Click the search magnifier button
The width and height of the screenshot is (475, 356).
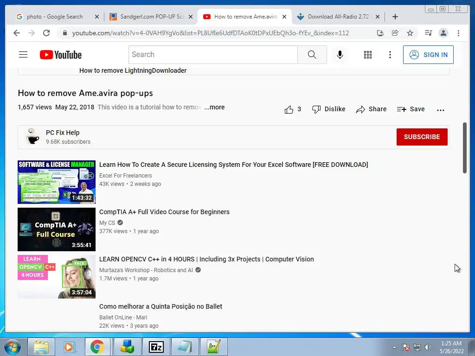pos(312,55)
